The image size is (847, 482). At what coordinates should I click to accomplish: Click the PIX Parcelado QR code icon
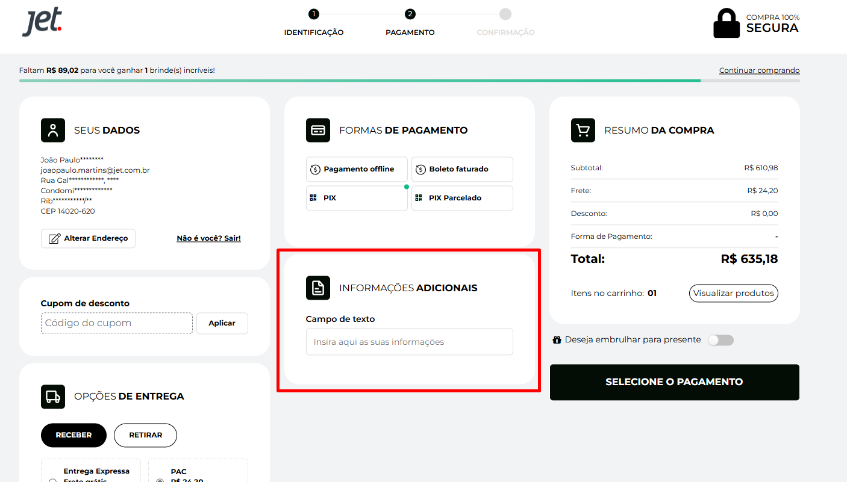(x=419, y=198)
